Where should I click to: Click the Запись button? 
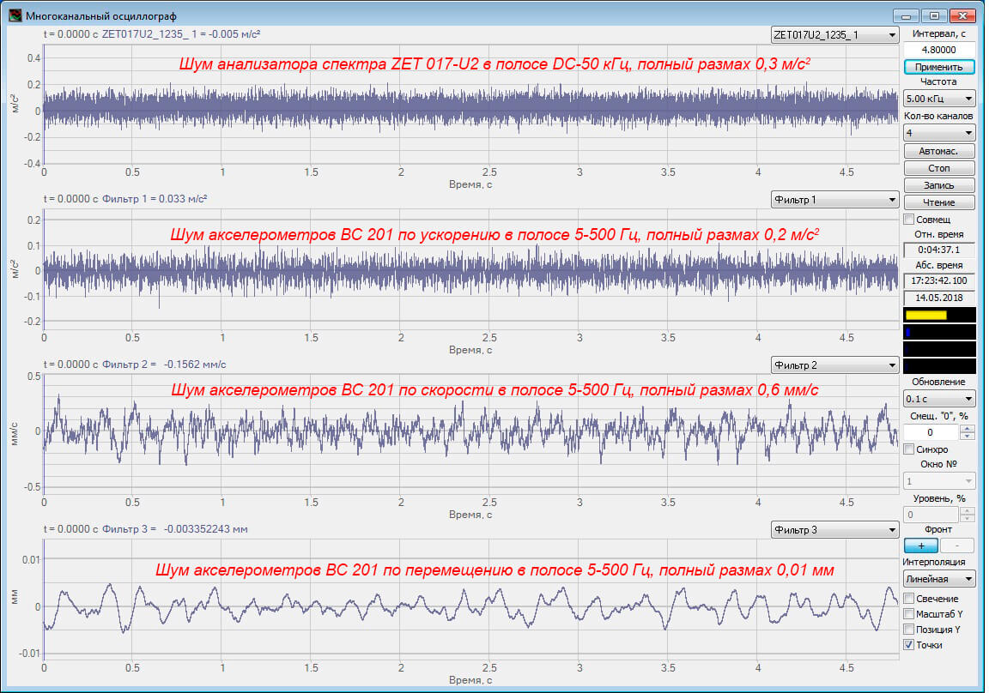pyautogui.click(x=939, y=185)
